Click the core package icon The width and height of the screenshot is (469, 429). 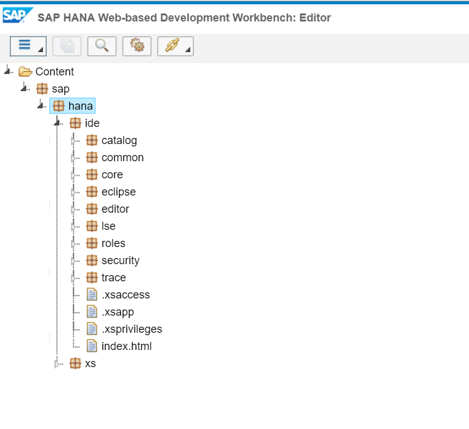pos(92,175)
